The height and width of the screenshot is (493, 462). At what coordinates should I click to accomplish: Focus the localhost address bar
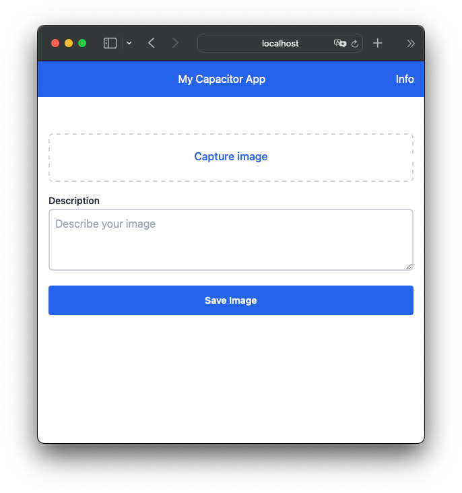[280, 43]
